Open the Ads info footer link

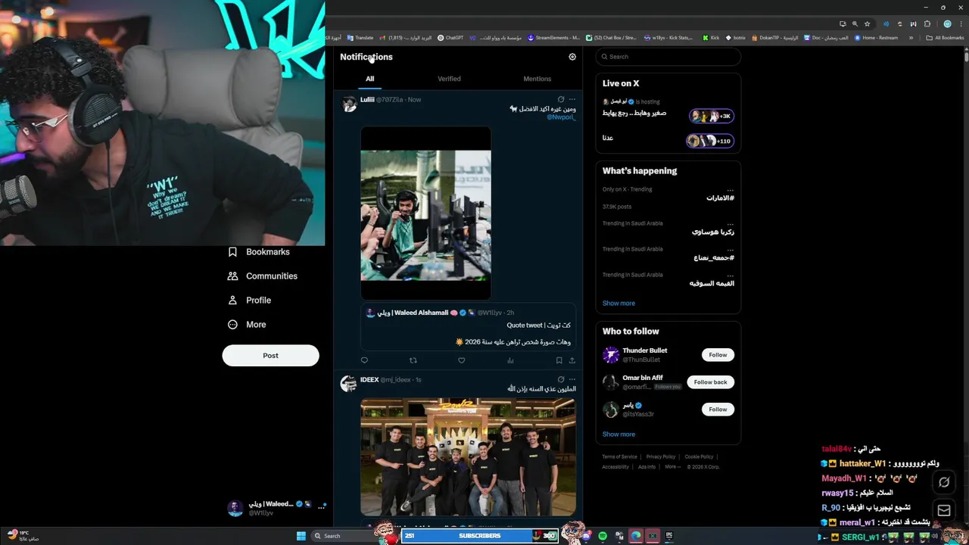647,467
